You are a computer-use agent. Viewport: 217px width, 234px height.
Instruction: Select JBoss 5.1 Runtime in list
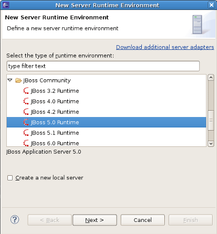pos(55,133)
